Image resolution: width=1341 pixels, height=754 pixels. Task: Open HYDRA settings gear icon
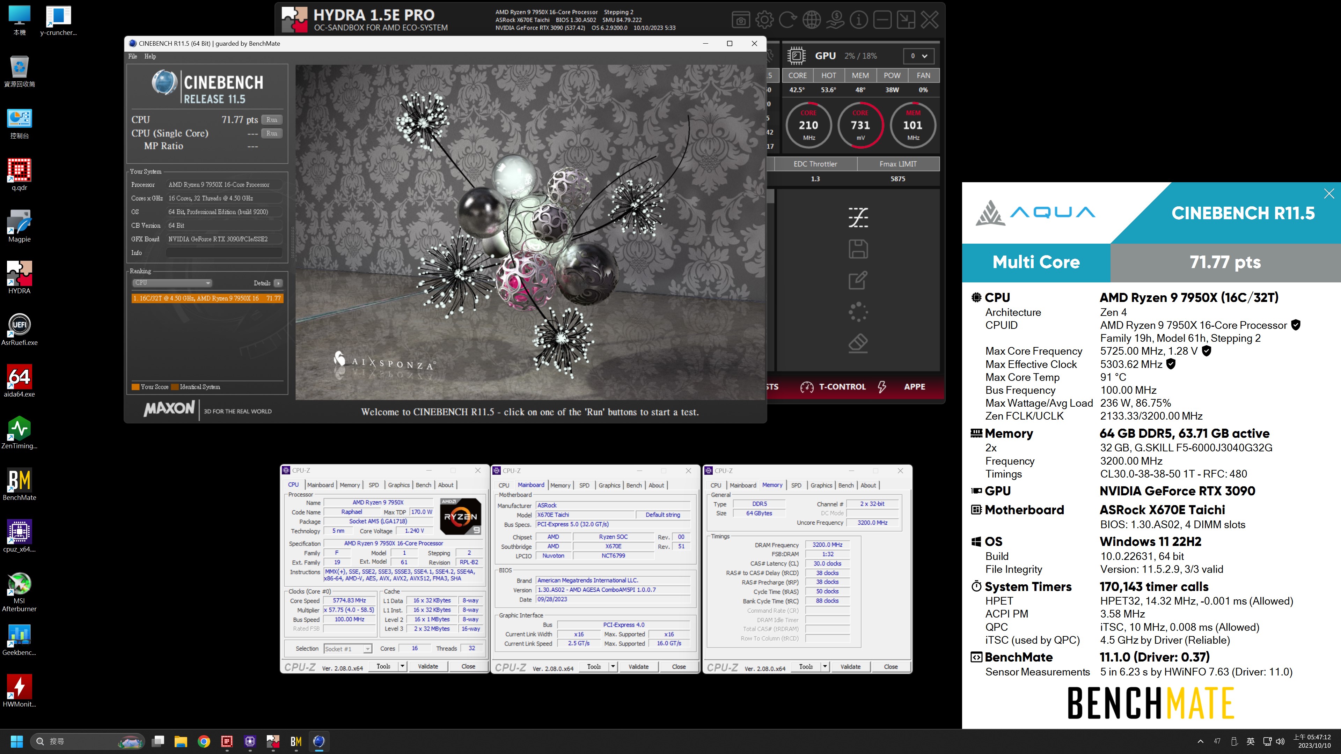pyautogui.click(x=764, y=20)
